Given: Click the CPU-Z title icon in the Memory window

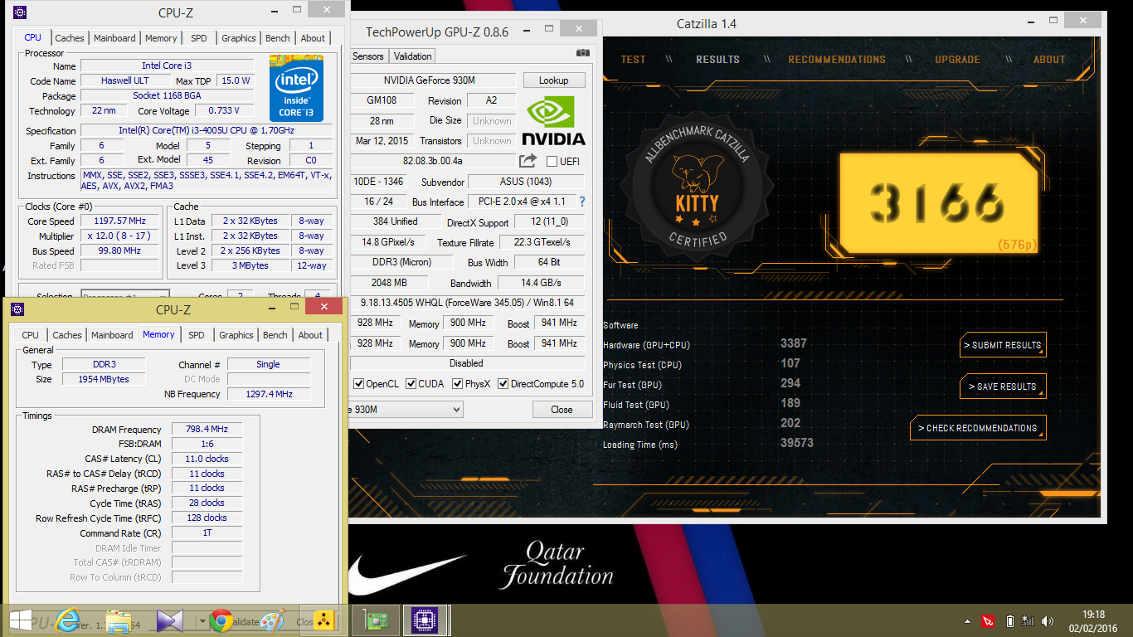Looking at the screenshot, I should (17, 309).
